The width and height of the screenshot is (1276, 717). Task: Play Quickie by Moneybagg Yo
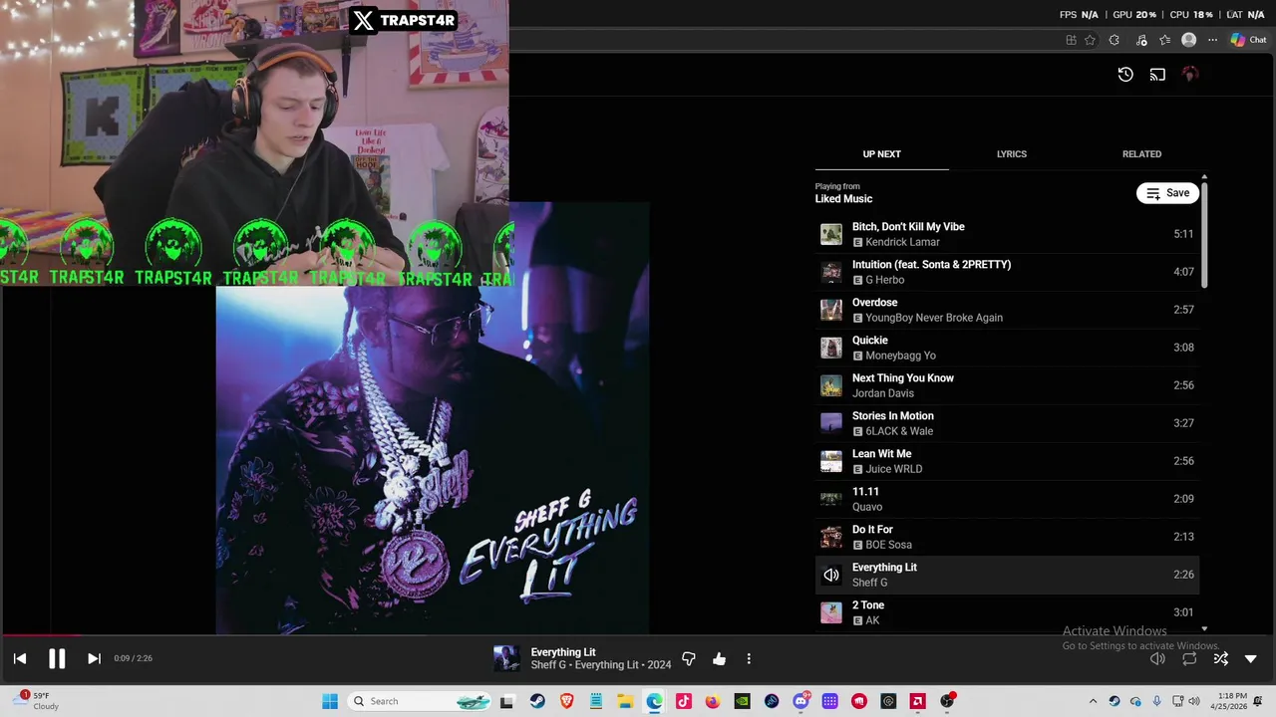[1007, 348]
